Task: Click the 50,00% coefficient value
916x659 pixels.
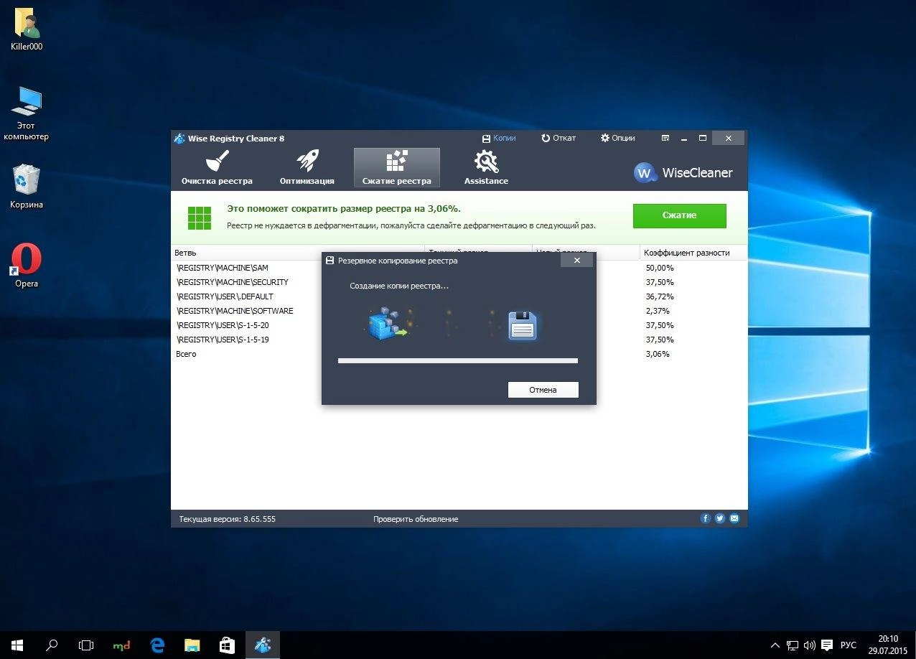Action: tap(660, 268)
